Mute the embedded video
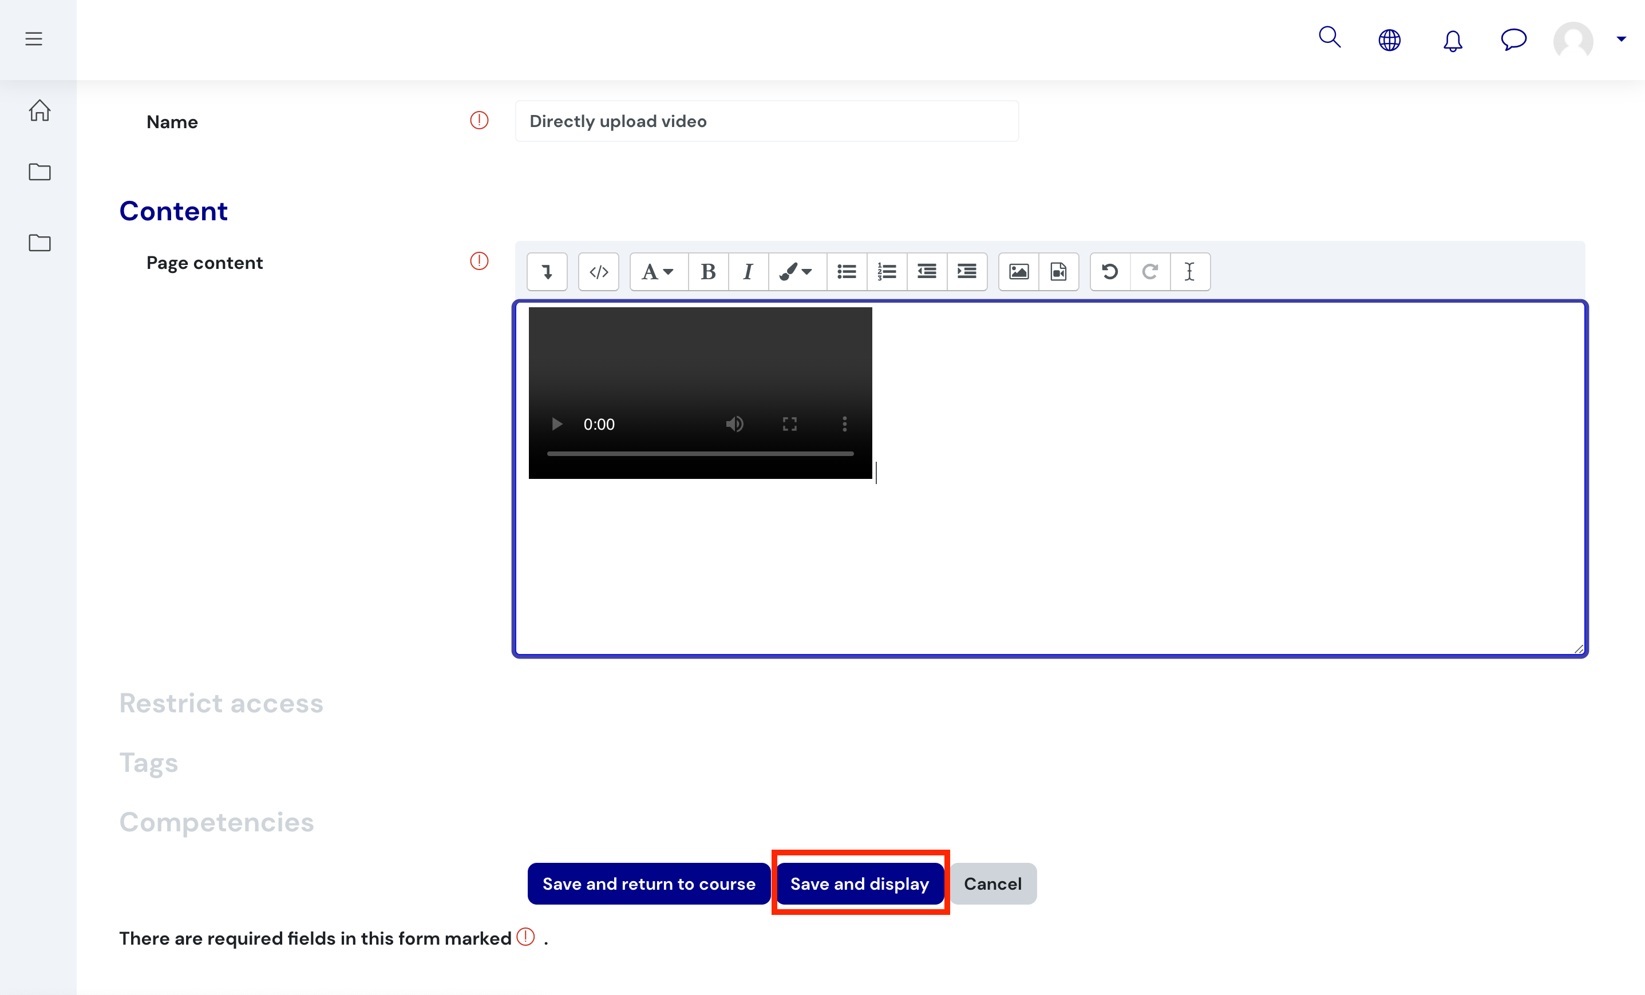Screen dimensions: 1645x995 pyautogui.click(x=734, y=424)
